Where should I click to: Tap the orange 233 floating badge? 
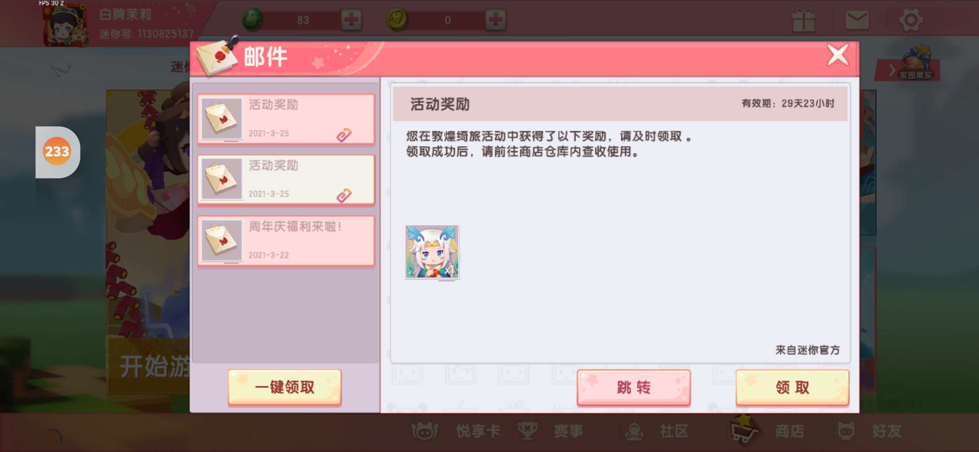[x=57, y=152]
